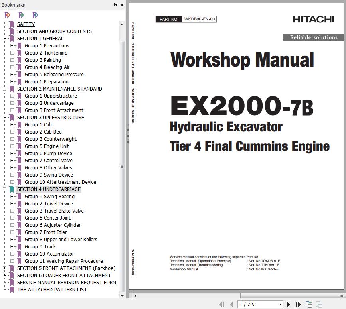Click document horizontal scrollbar left arrow
346x309 pixels.
(x=136, y=296)
